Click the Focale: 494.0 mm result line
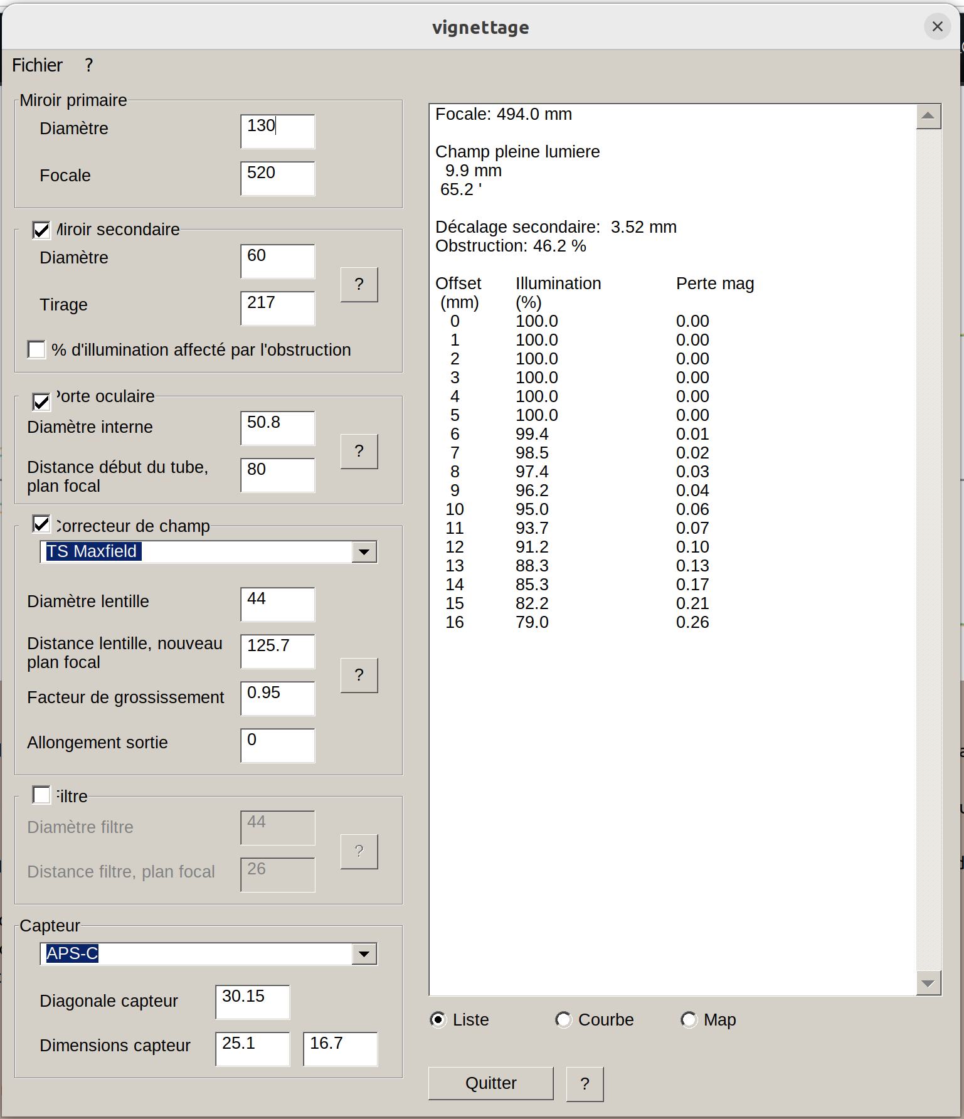 tap(504, 114)
